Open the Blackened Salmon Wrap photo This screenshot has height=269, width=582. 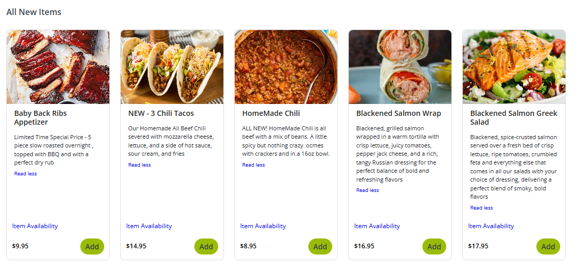coord(400,67)
